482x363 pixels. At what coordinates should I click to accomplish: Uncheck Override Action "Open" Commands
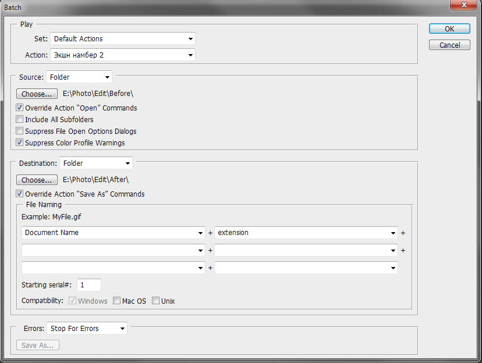[x=20, y=108]
